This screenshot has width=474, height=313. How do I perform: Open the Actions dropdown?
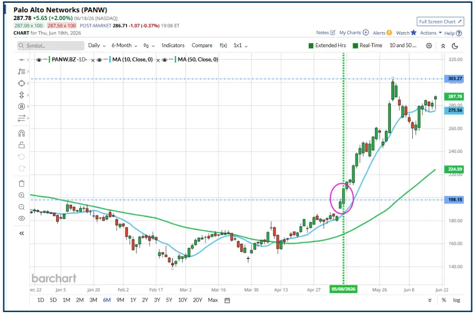(431, 33)
